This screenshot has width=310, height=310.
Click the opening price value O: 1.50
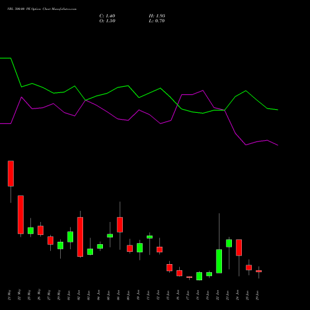coord(107,21)
